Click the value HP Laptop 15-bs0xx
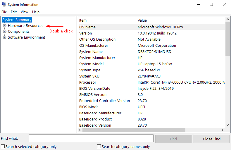The width and height of the screenshot is (231, 150). coord(155,64)
